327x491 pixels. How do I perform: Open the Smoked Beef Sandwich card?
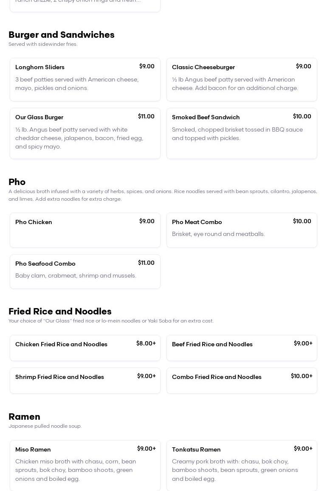pos(242,133)
